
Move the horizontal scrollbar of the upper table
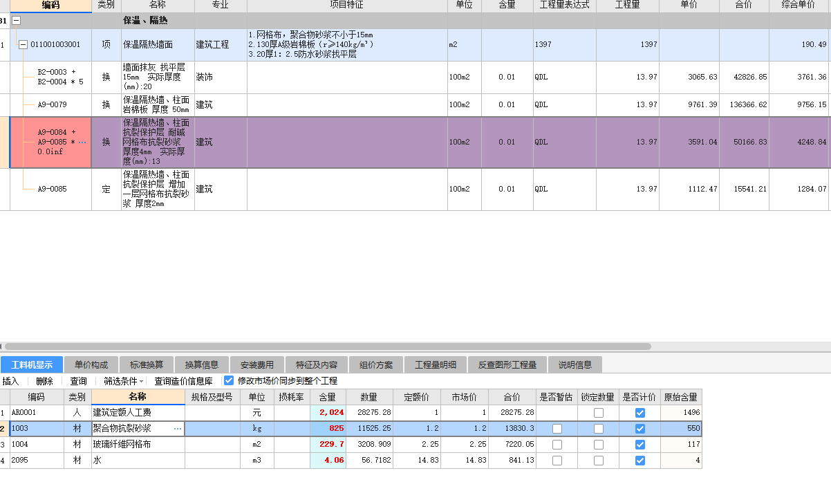328,346
